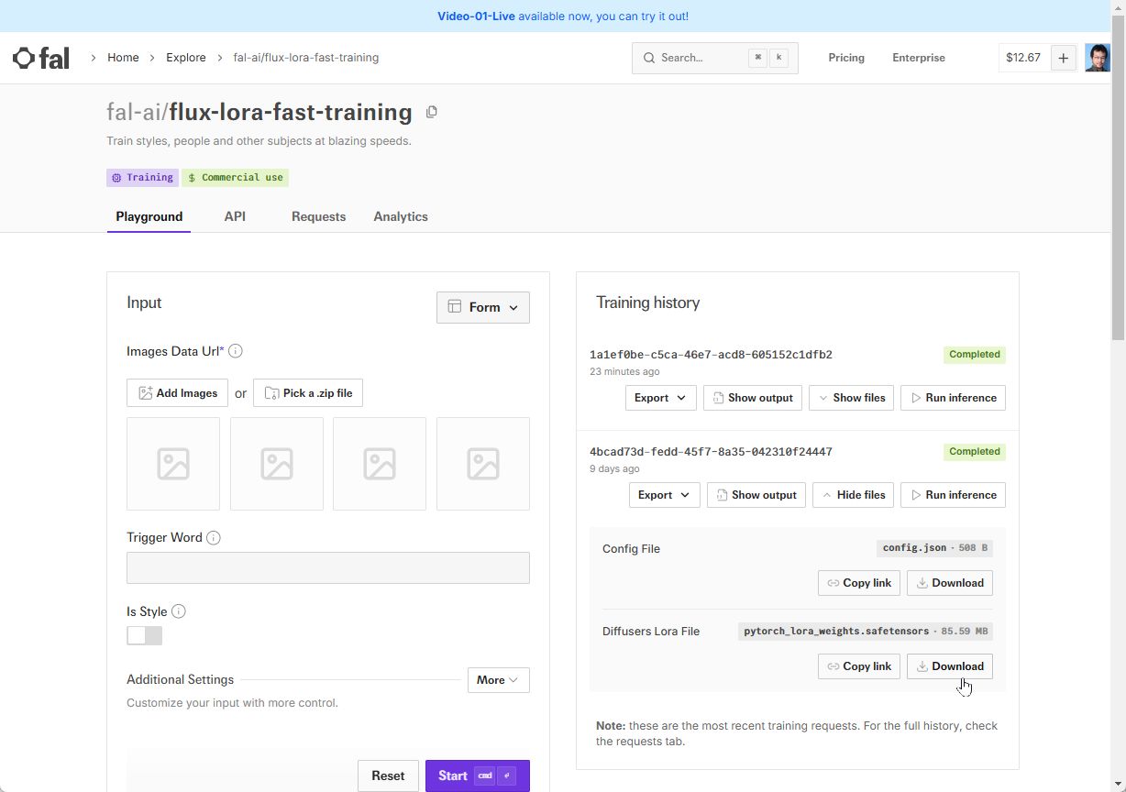Open the user profile avatar

coord(1097,58)
